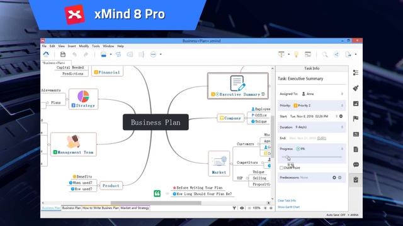
Task: Clear the Start date with round button
Action: tap(341, 116)
